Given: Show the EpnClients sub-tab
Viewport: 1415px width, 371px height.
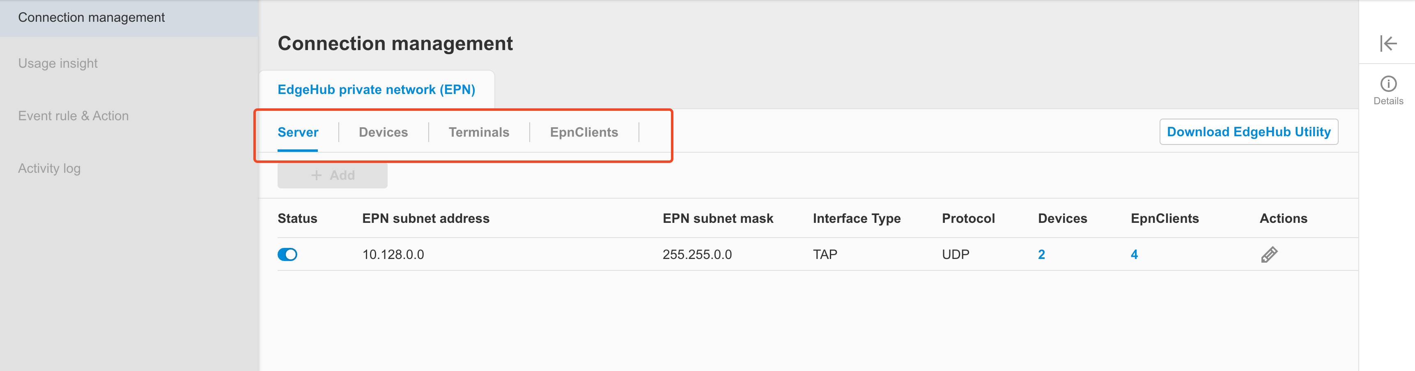Looking at the screenshot, I should [x=583, y=132].
